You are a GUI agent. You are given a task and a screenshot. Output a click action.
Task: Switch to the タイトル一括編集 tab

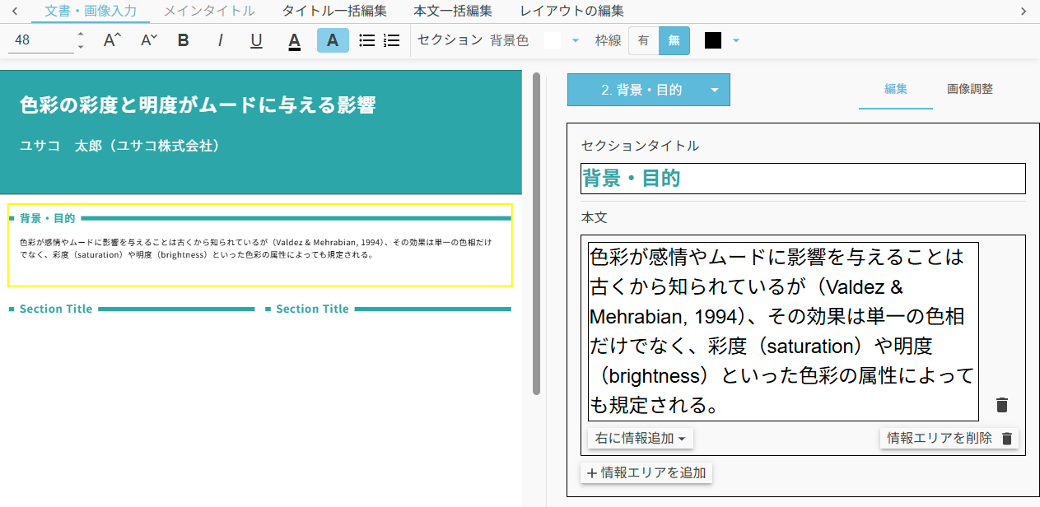pyautogui.click(x=334, y=11)
